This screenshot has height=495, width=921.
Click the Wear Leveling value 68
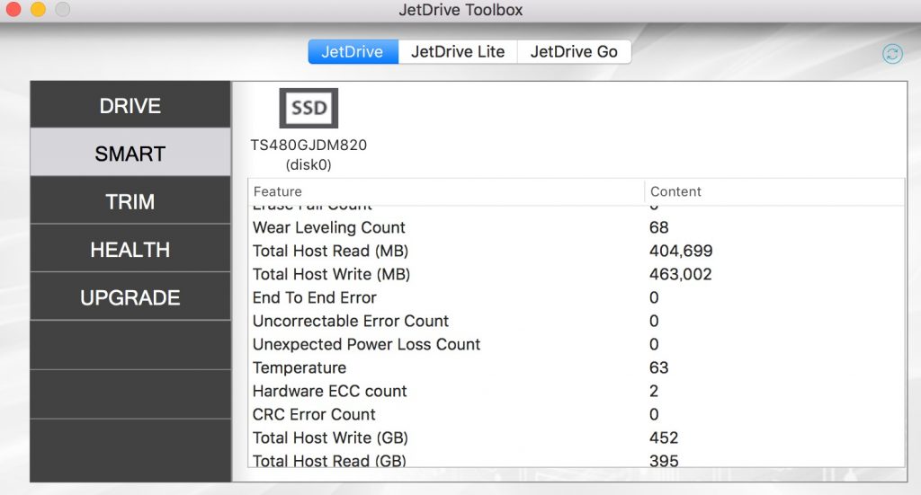tap(659, 227)
